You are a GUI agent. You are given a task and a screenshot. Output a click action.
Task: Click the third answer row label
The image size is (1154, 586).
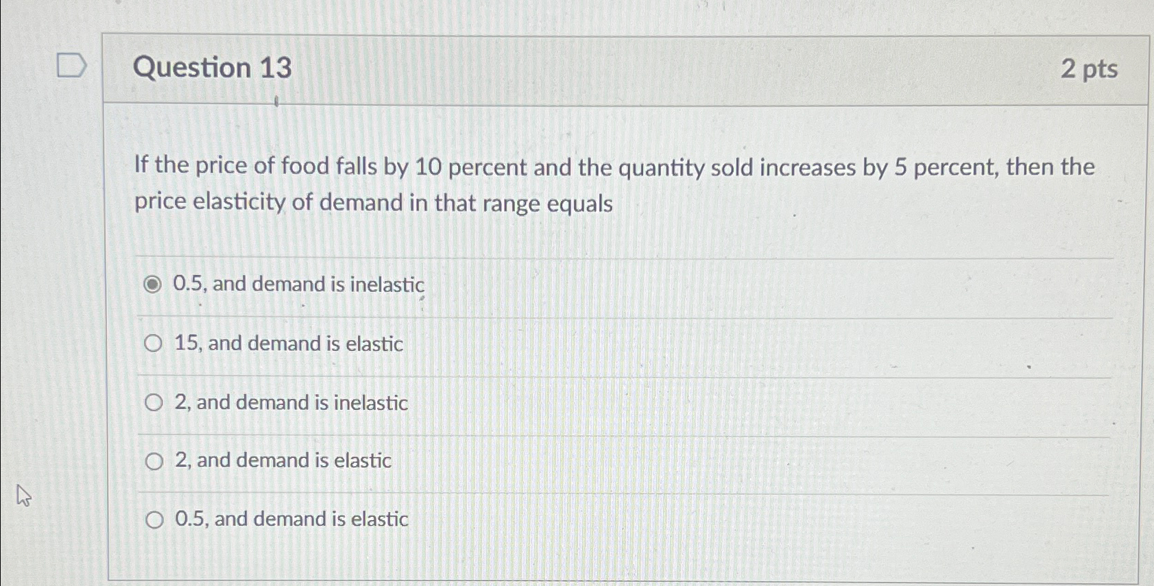pyautogui.click(x=291, y=402)
